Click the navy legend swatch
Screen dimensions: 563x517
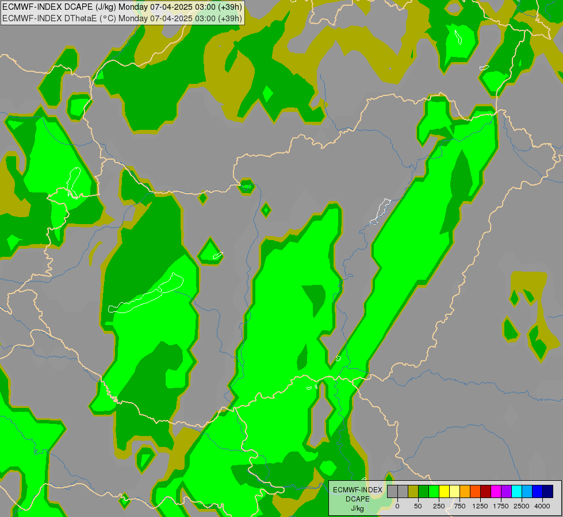click(x=548, y=491)
